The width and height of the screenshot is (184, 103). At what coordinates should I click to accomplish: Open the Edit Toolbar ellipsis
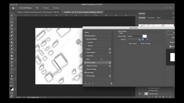pyautogui.click(x=11, y=82)
